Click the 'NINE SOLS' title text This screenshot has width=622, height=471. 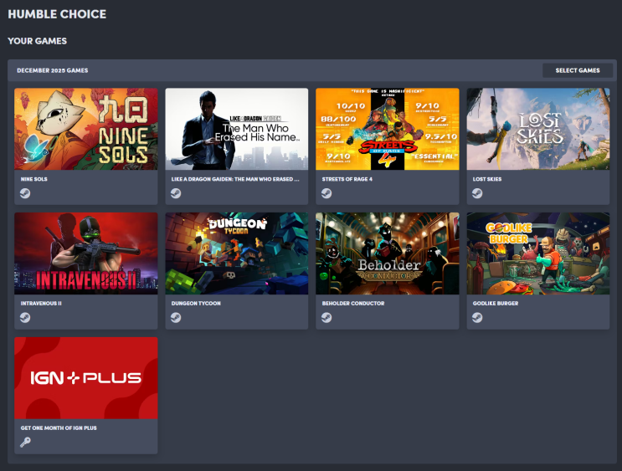click(34, 179)
